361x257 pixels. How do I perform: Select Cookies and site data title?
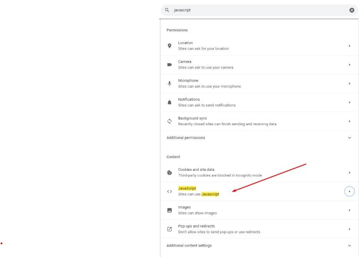[x=196, y=169]
